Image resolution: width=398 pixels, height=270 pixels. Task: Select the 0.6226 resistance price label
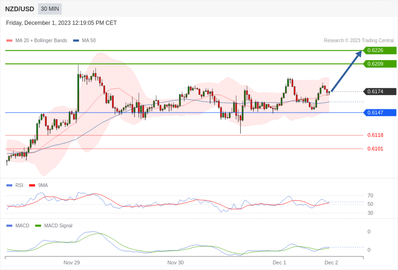coord(380,50)
